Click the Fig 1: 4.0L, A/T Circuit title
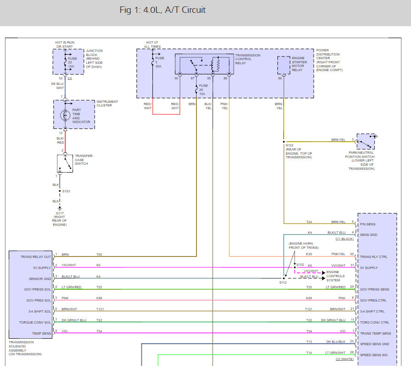Image resolution: width=411 pixels, height=375 pixels. [163, 10]
